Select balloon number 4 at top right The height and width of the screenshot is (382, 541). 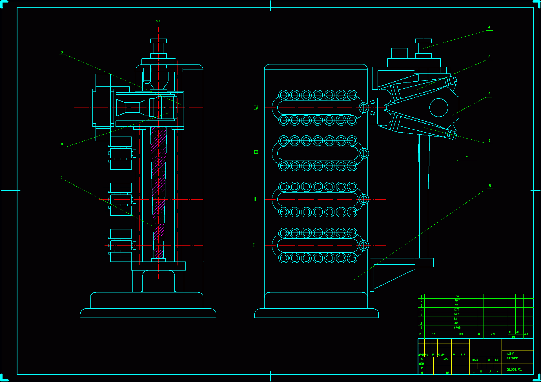(x=489, y=27)
